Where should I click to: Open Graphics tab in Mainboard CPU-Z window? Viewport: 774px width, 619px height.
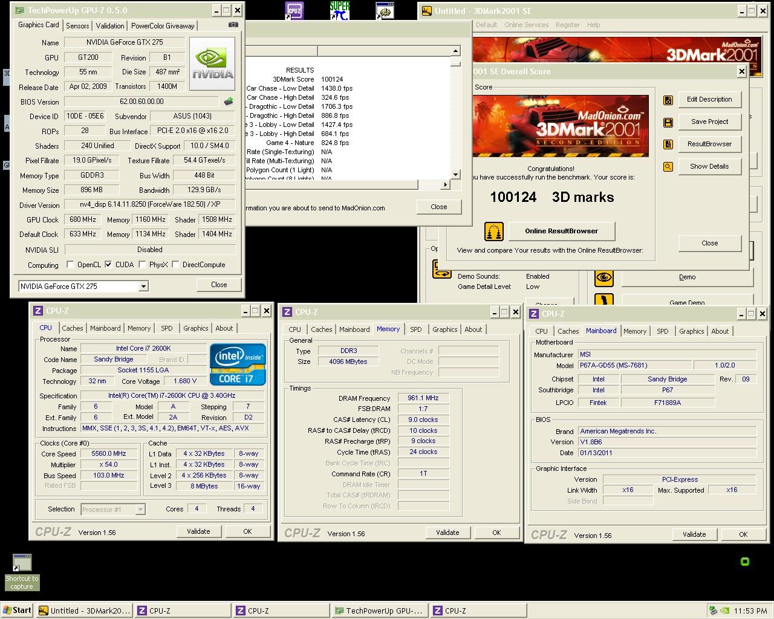[x=691, y=331]
